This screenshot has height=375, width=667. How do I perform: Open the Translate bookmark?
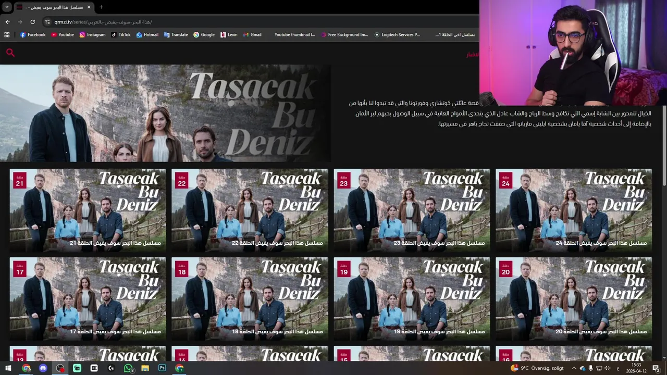[x=176, y=35]
